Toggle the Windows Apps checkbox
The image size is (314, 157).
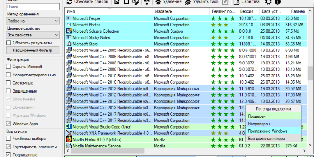pos(8,124)
